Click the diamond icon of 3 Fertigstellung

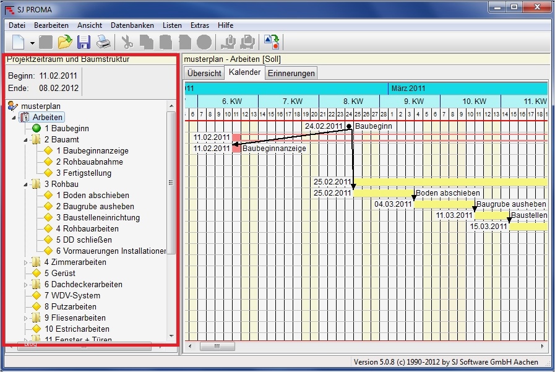(x=48, y=173)
